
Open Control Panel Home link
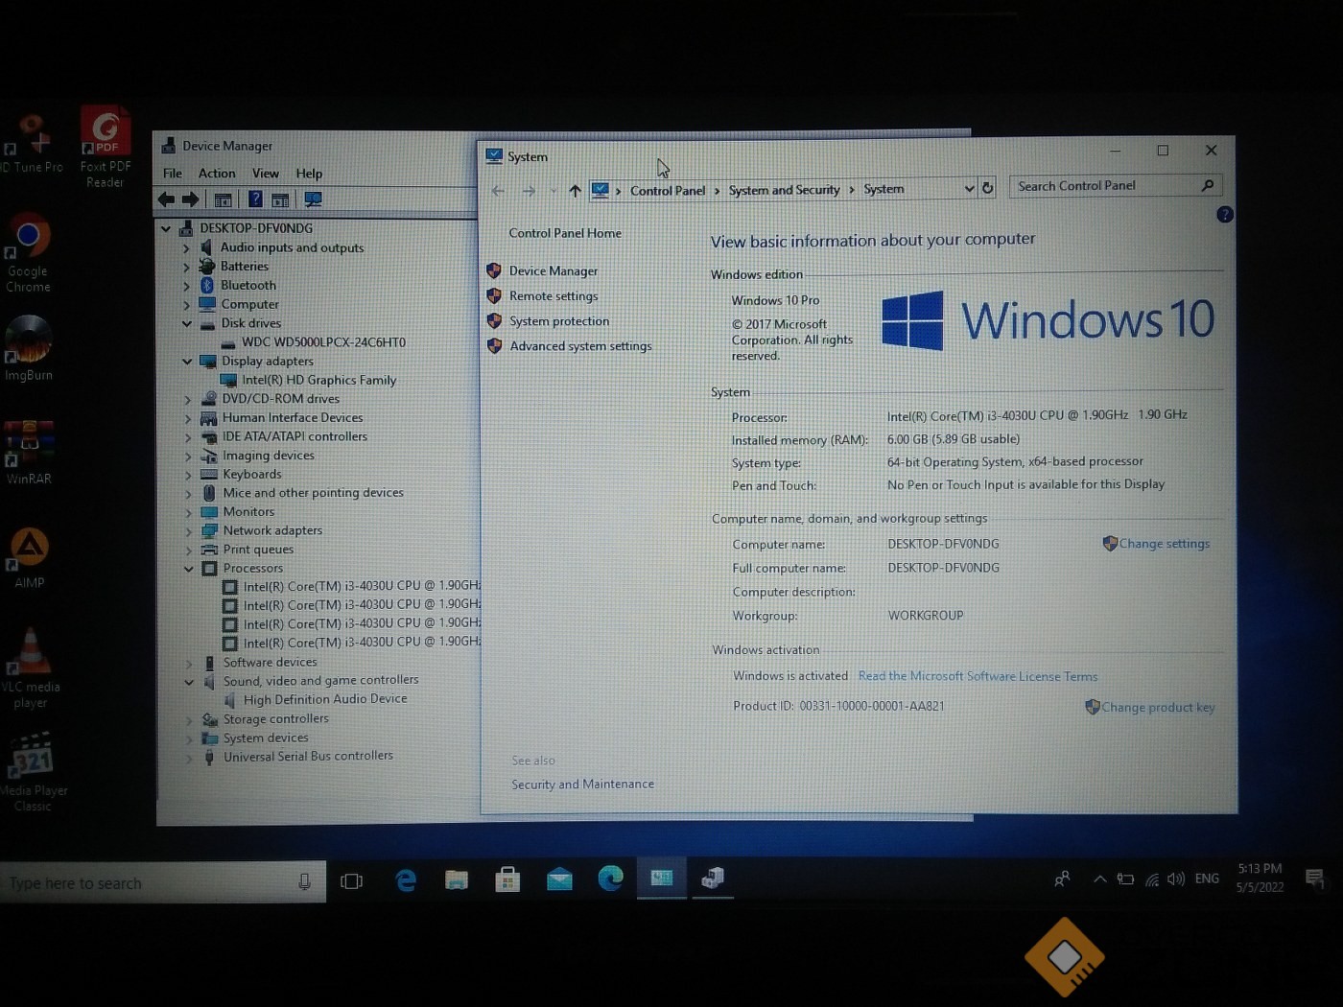pos(565,233)
